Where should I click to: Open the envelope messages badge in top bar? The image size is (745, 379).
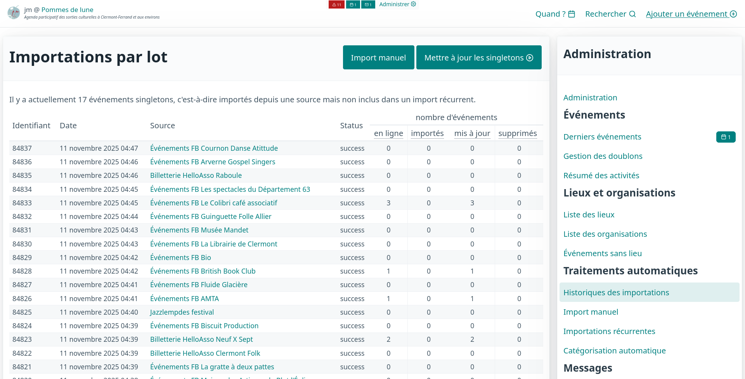[368, 5]
